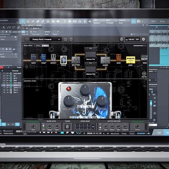Viewport: 169px width, 169px height.
Task: Select the yellow MOD pedal
Action: point(131,60)
